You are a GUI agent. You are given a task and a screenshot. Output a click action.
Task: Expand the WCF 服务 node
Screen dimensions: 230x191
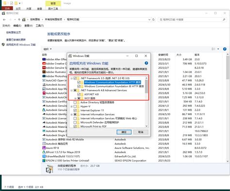click(75, 98)
